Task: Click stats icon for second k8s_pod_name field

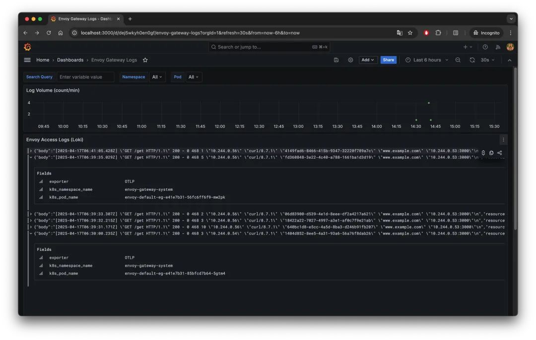Action: point(41,274)
